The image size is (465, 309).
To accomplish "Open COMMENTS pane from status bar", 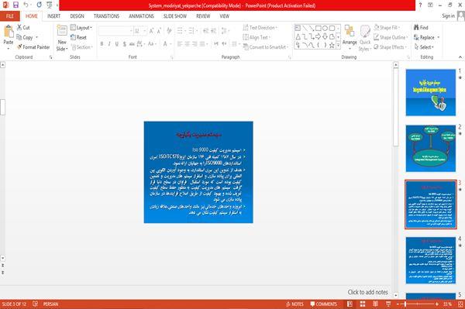I will click(323, 304).
